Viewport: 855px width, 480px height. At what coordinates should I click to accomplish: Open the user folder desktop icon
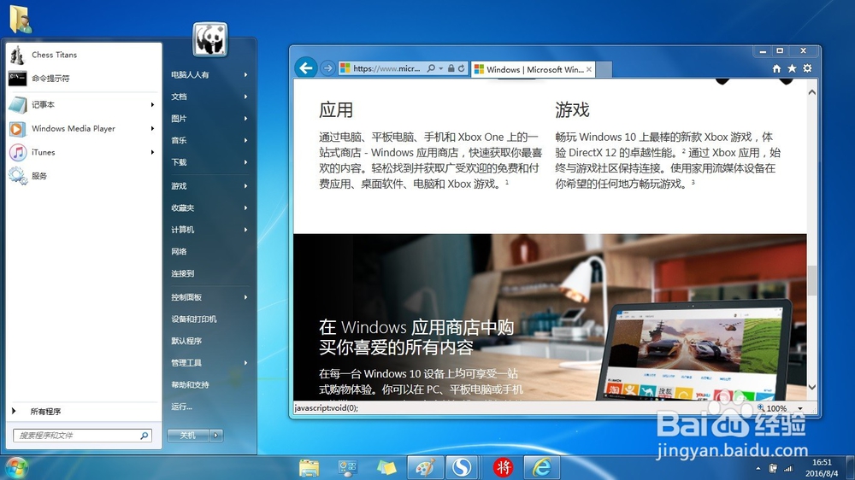point(21,19)
